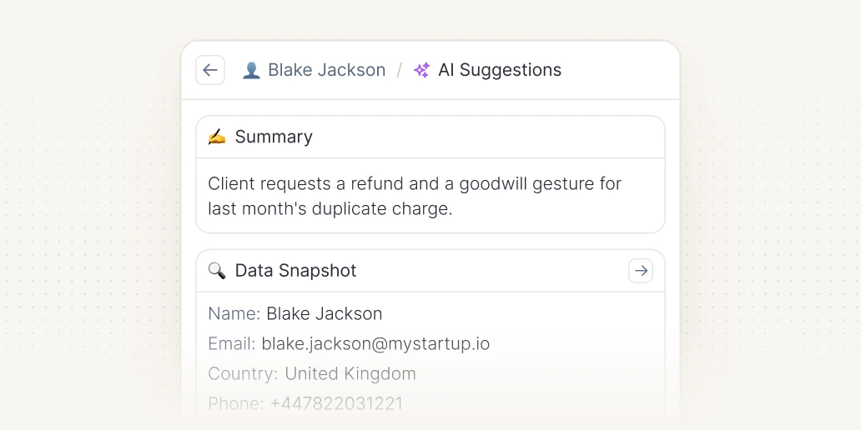
Task: Select the AI Suggestions breadcrumb item
Action: (500, 70)
